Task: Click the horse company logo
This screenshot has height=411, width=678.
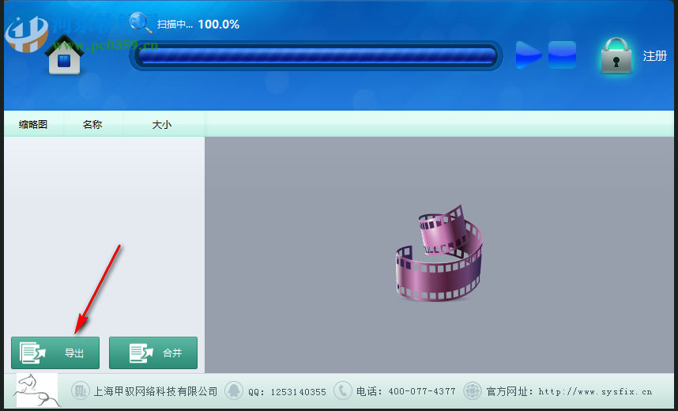Action: (37, 390)
